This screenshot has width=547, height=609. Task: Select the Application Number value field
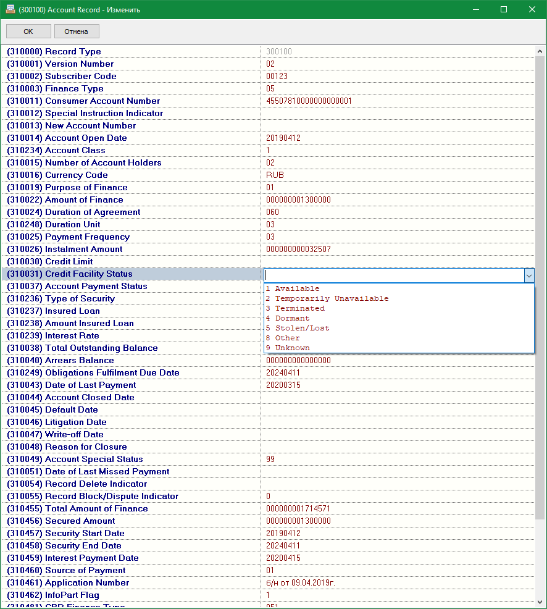click(397, 582)
